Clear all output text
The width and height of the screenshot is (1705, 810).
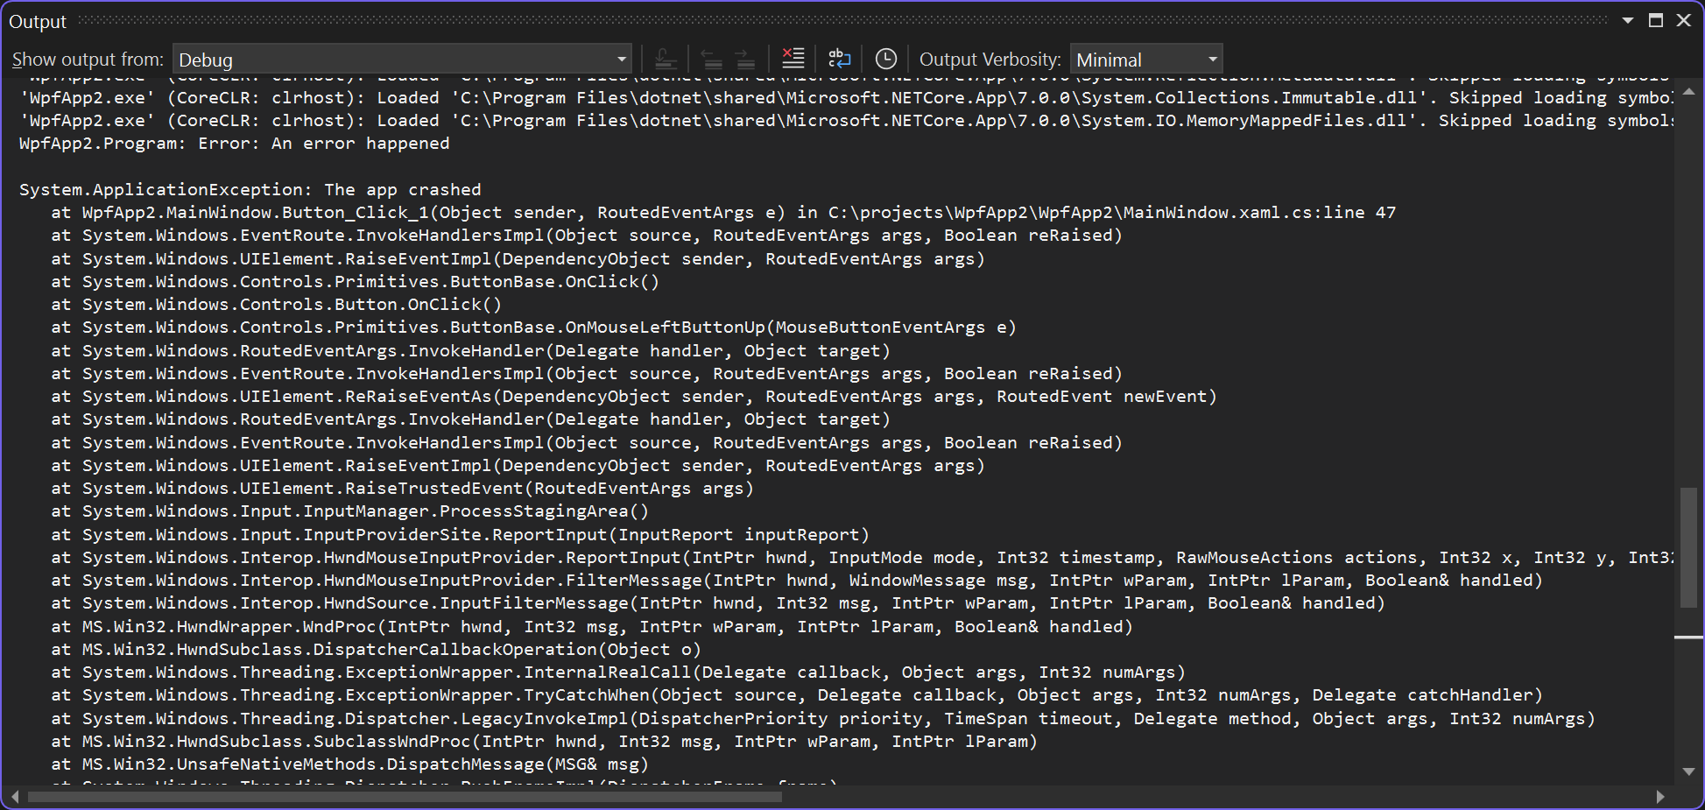pos(793,58)
